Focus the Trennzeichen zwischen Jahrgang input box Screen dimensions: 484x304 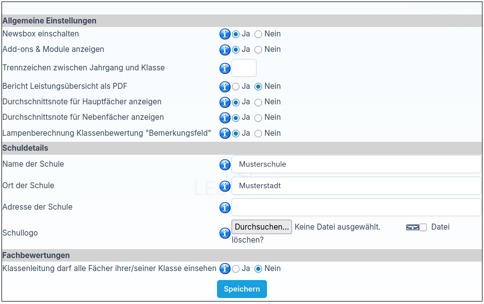[244, 68]
